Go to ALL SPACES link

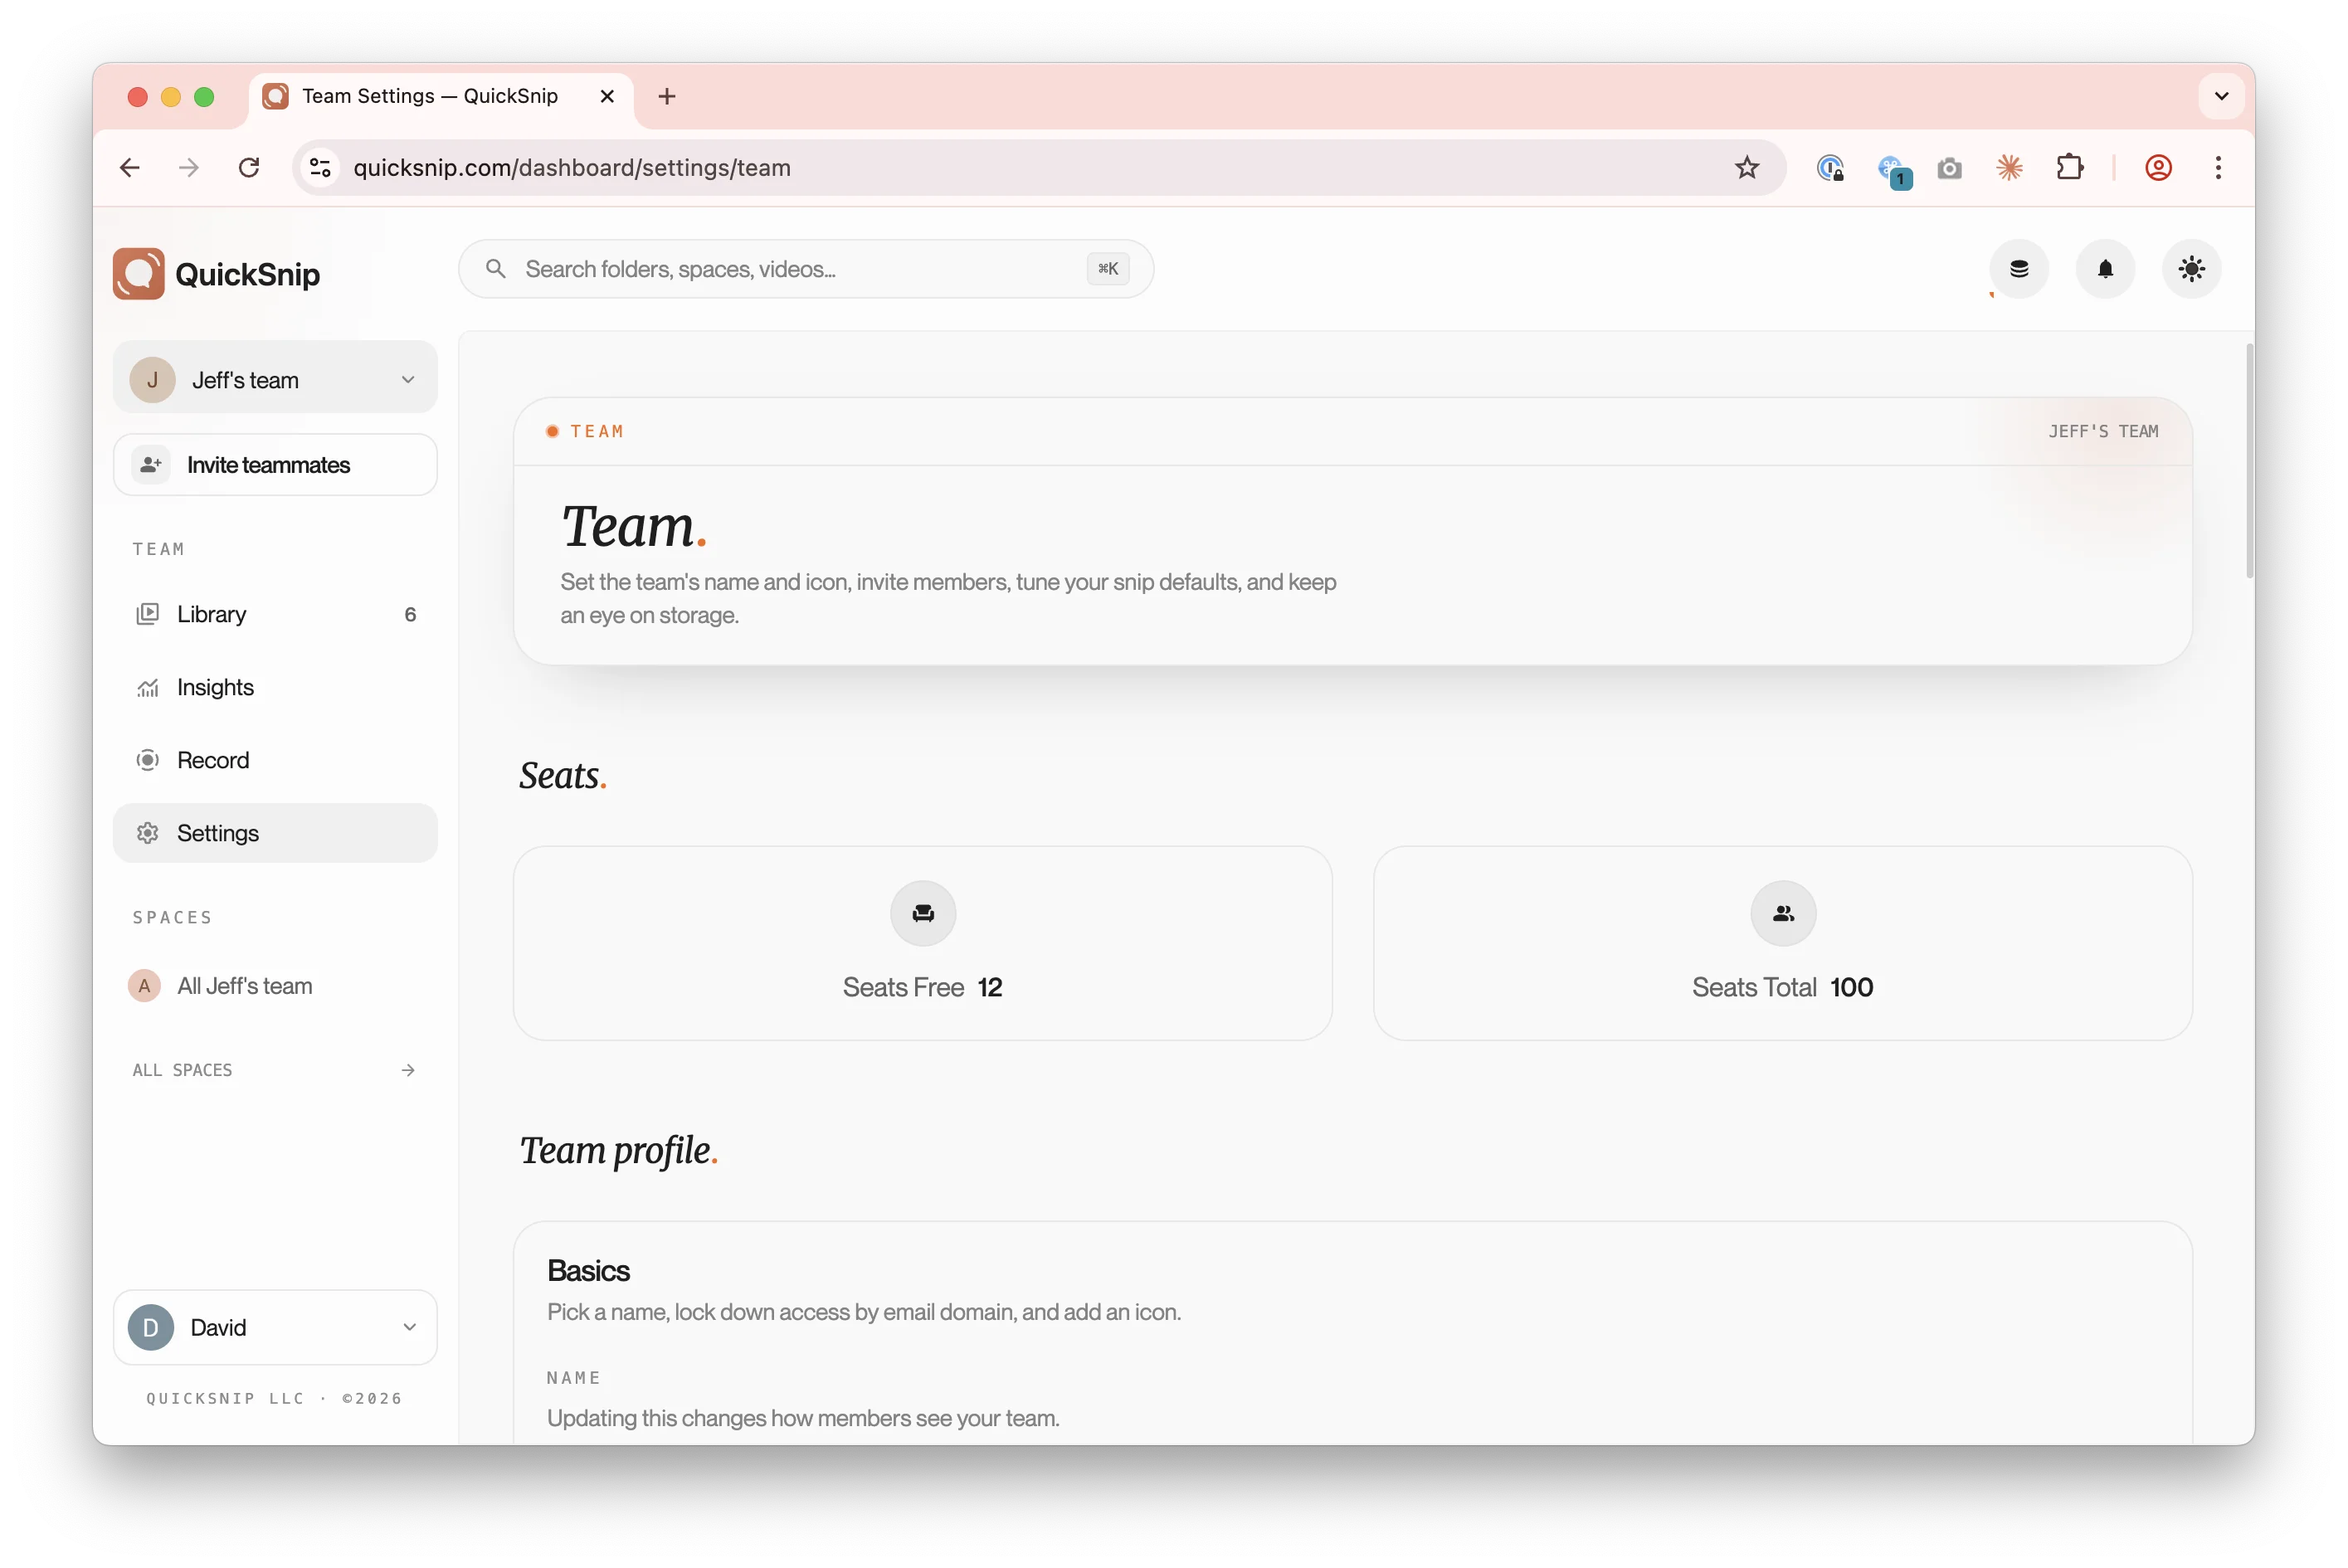click(x=275, y=1070)
